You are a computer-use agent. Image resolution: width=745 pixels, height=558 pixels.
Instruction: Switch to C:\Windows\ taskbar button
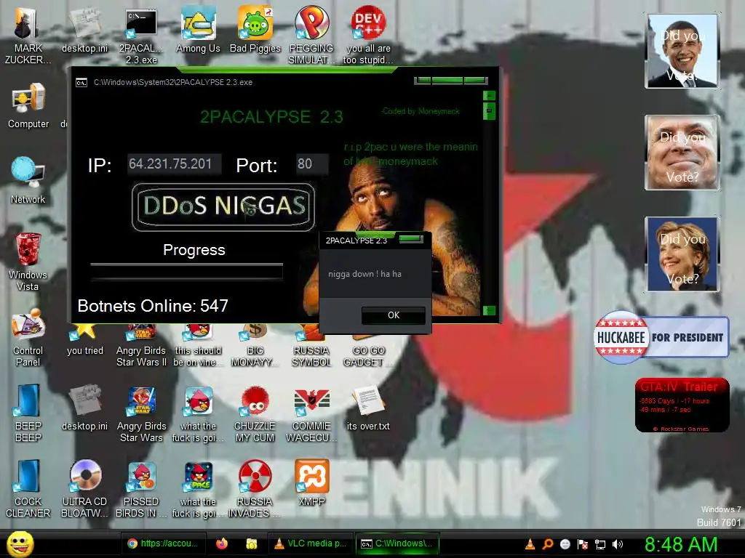pos(397,543)
